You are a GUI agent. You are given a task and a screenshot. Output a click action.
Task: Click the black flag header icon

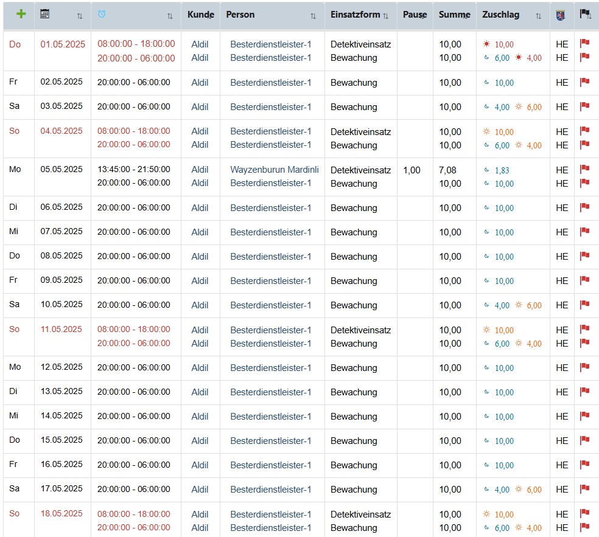pos(584,14)
